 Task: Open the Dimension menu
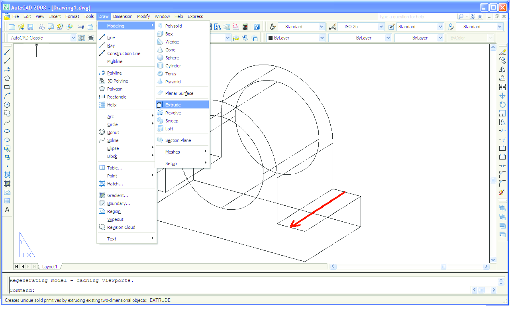coord(123,16)
